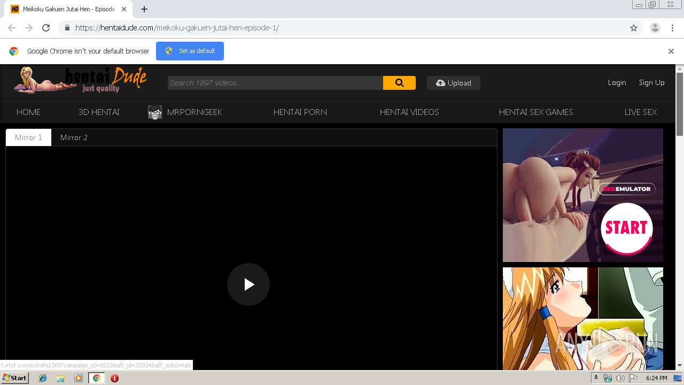The width and height of the screenshot is (684, 385).
Task: Open the Login link
Action: [617, 82]
